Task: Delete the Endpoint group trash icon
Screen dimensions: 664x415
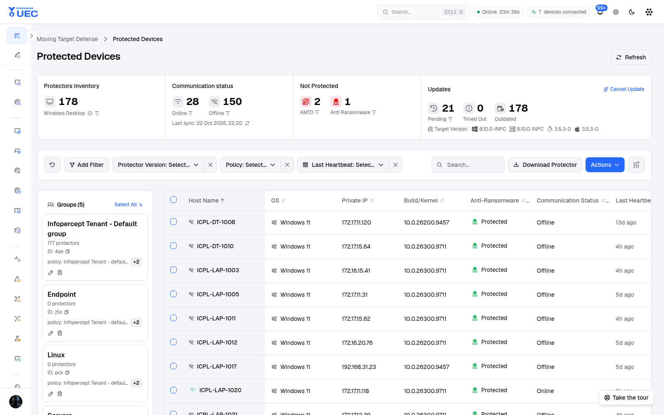Action: (x=60, y=333)
